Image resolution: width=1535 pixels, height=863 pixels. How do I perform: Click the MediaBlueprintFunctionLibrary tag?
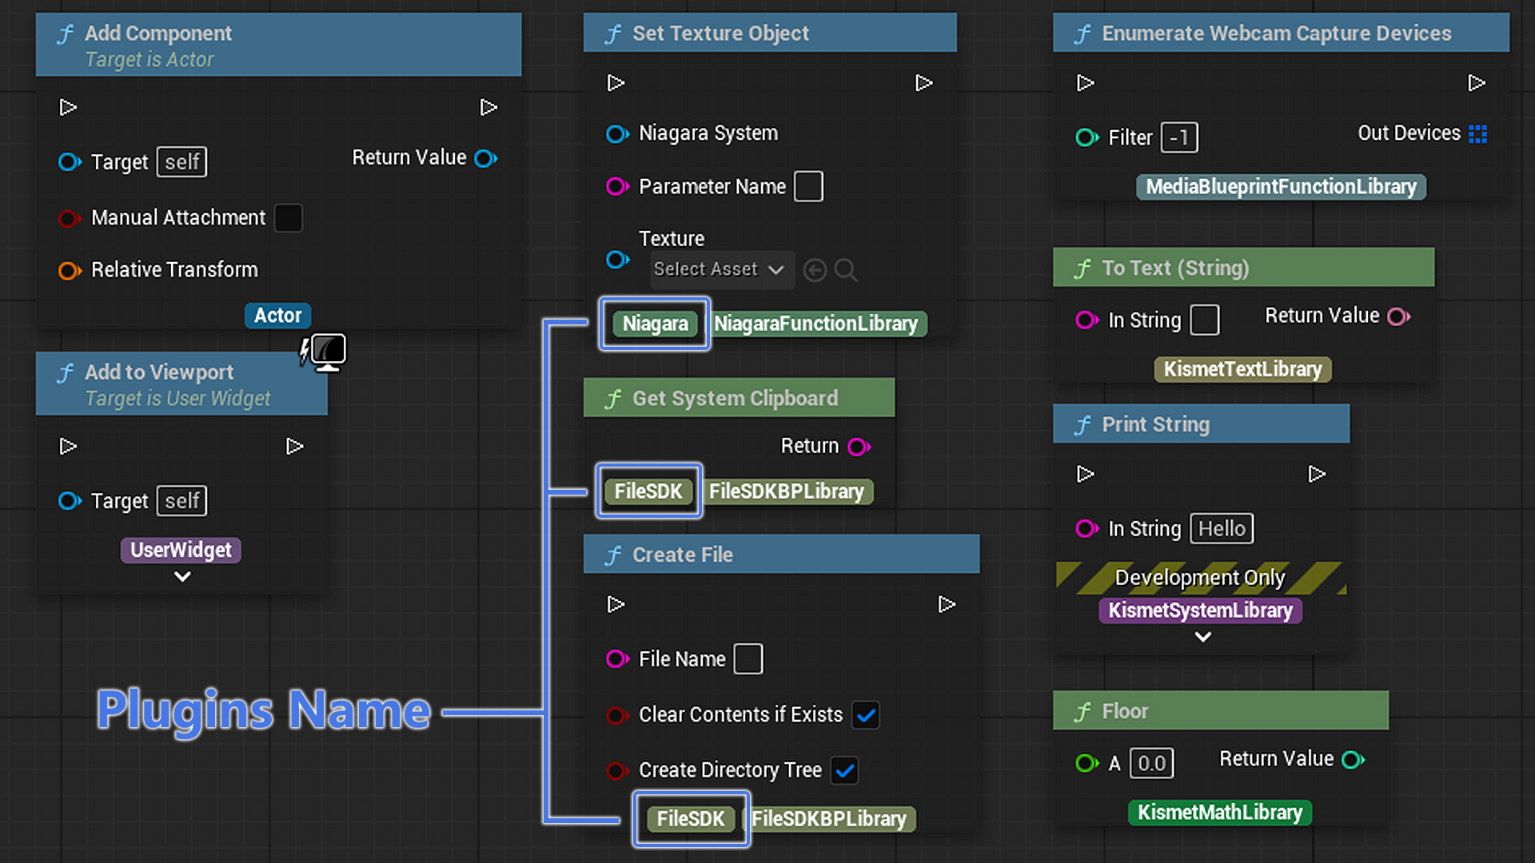click(x=1281, y=187)
